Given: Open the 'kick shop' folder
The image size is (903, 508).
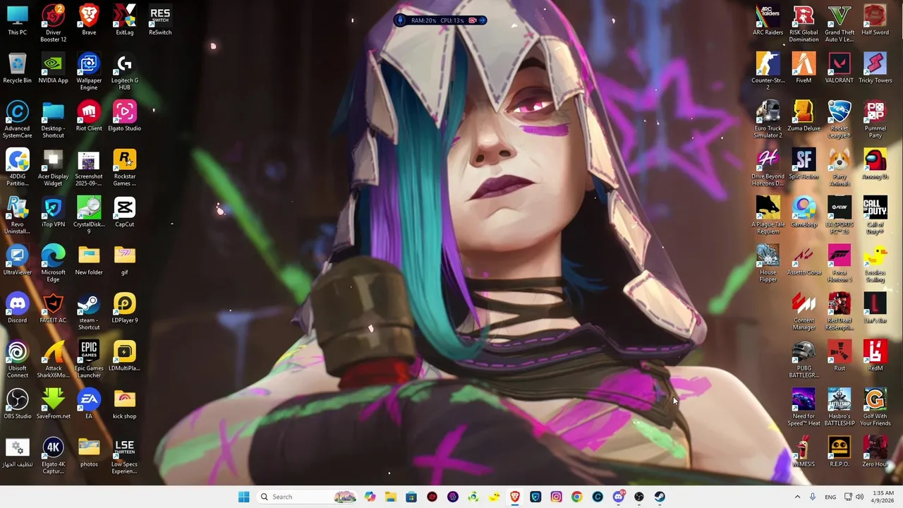Looking at the screenshot, I should pyautogui.click(x=125, y=404).
